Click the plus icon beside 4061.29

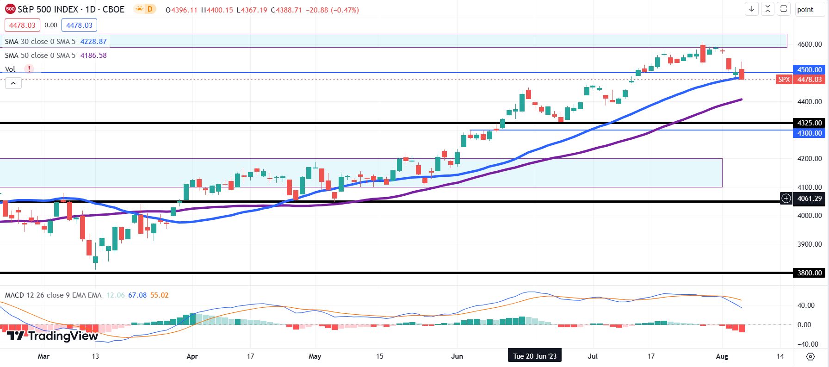coord(786,199)
